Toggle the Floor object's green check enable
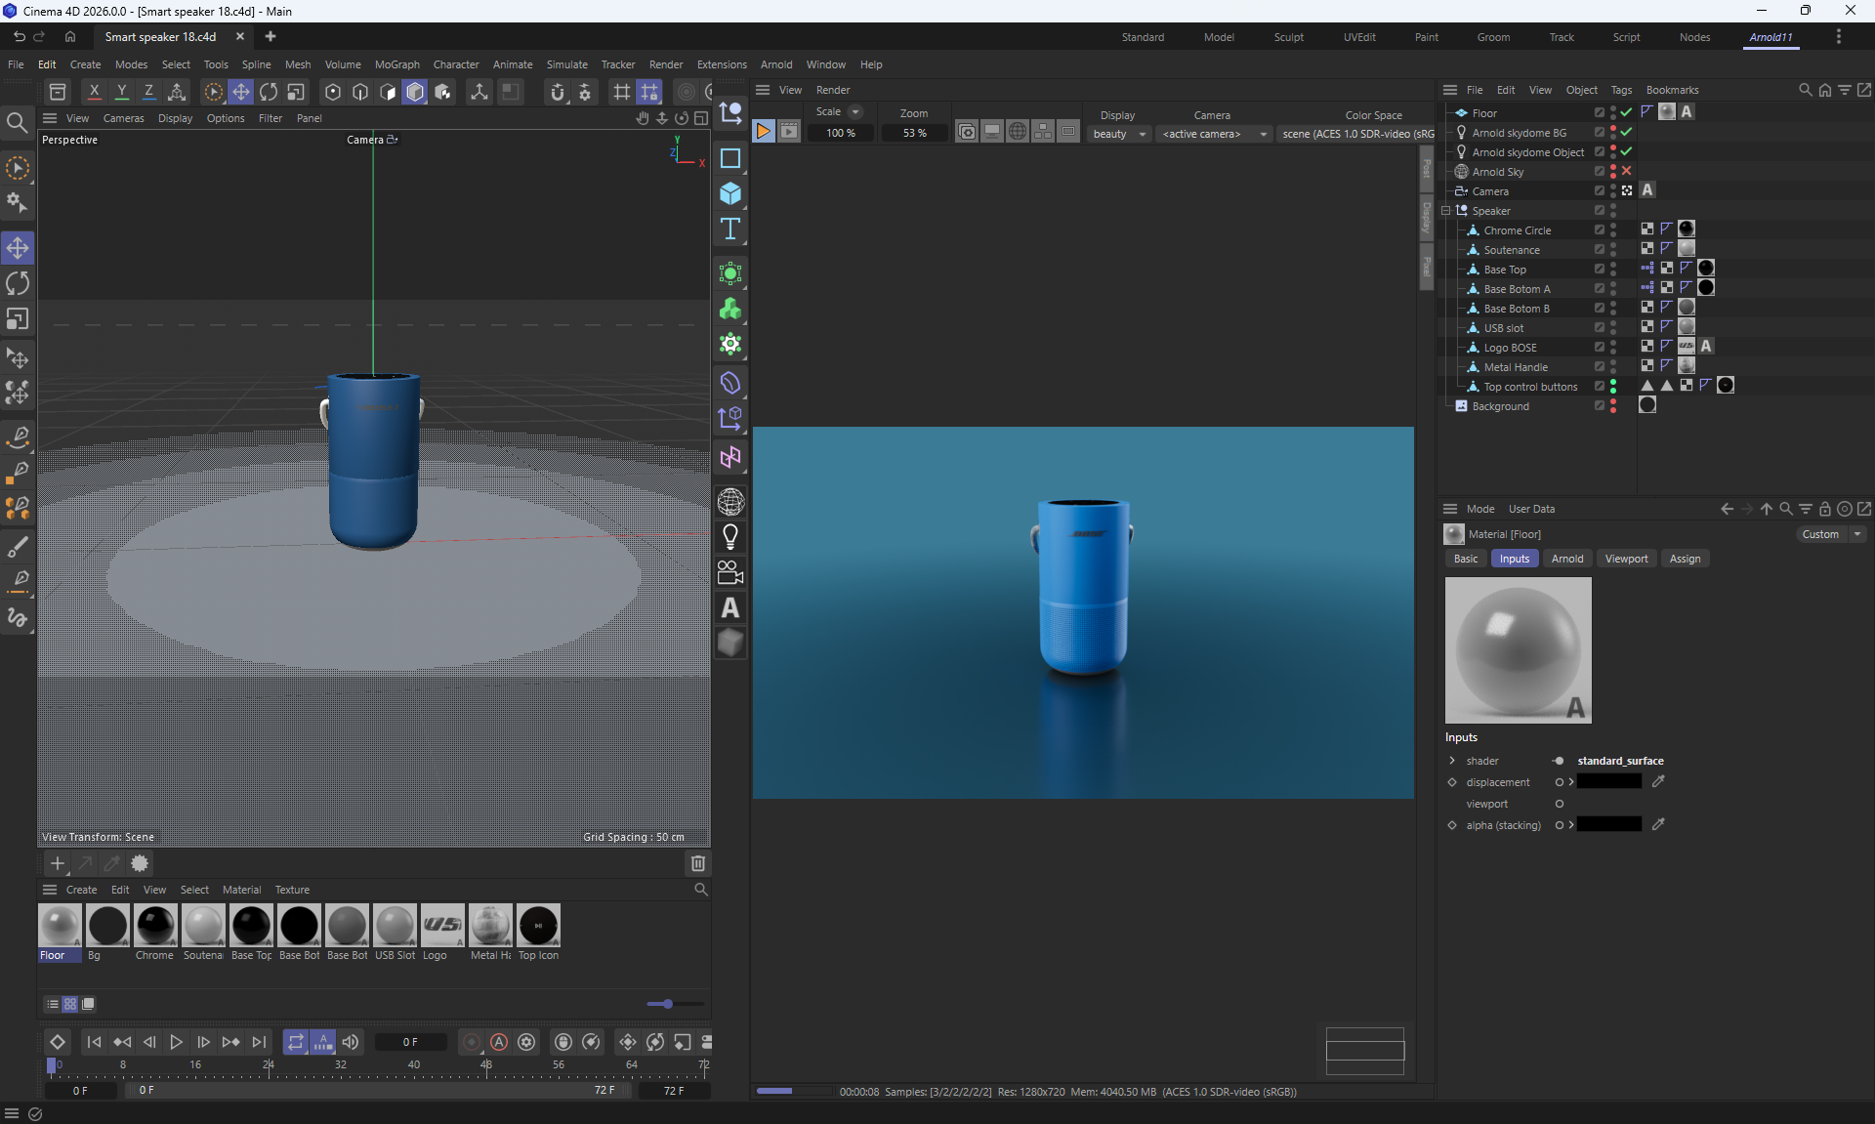This screenshot has height=1124, width=1875. pos(1627,113)
